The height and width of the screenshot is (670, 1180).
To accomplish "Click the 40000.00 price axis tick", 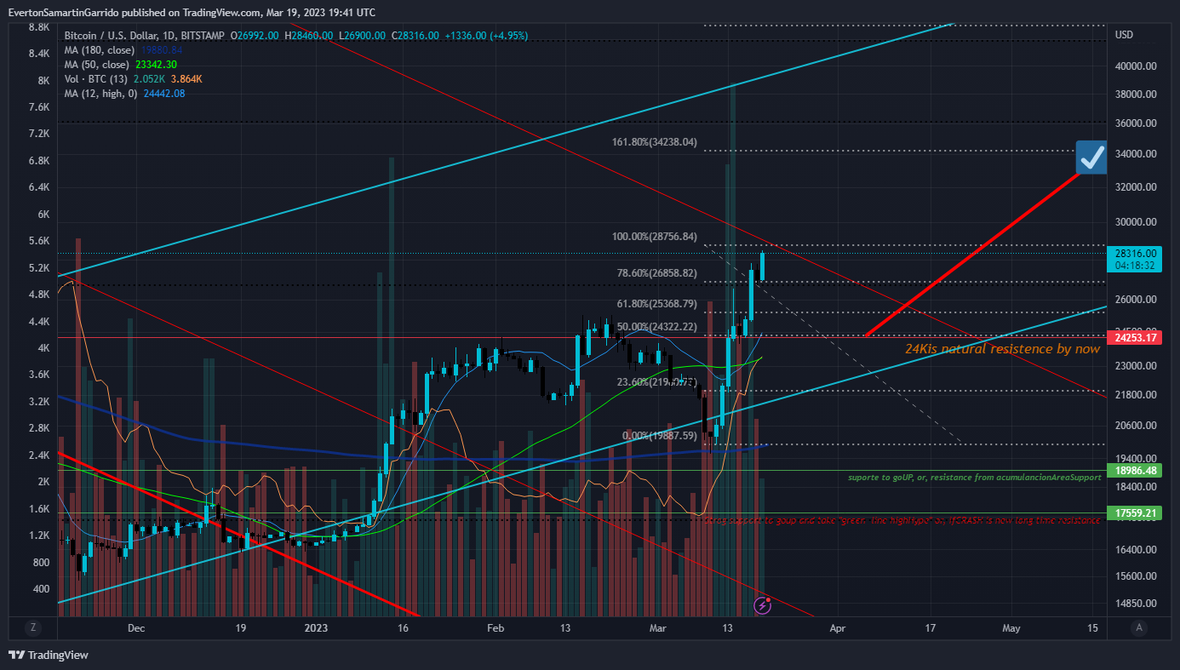I will pyautogui.click(x=1134, y=66).
